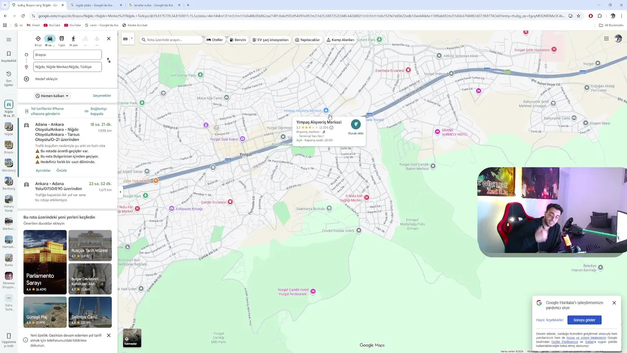Open Bulgar Devletinin Kurucuları Anıtı card
The height and width of the screenshot is (353, 627).
(x=90, y=279)
